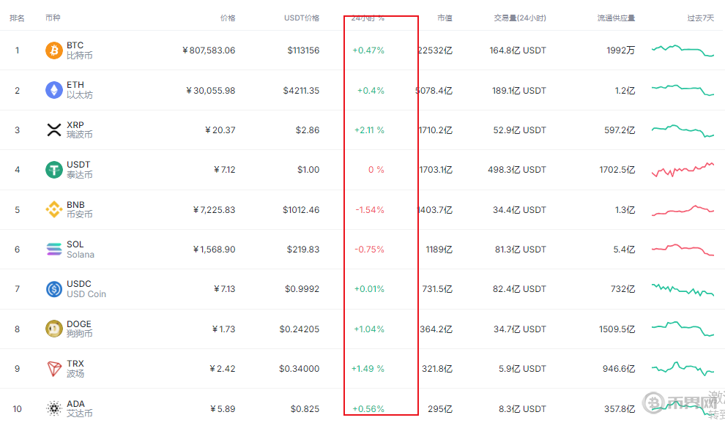Sort by the 价格 column header
Screen dimensions: 725x423
227,18
